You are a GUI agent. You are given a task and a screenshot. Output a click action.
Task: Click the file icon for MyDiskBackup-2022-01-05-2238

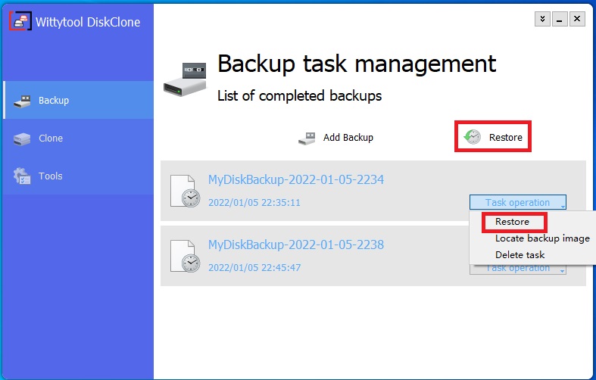pyautogui.click(x=185, y=256)
